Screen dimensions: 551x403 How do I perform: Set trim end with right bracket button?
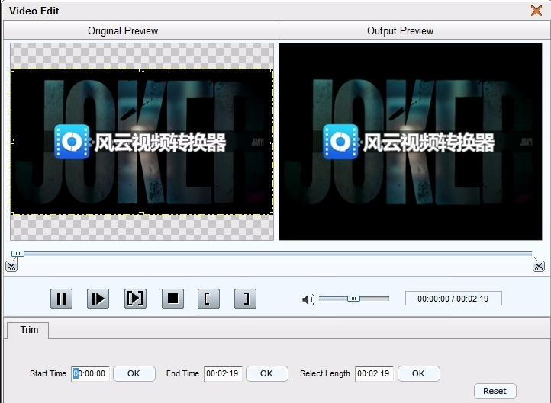[x=245, y=299]
